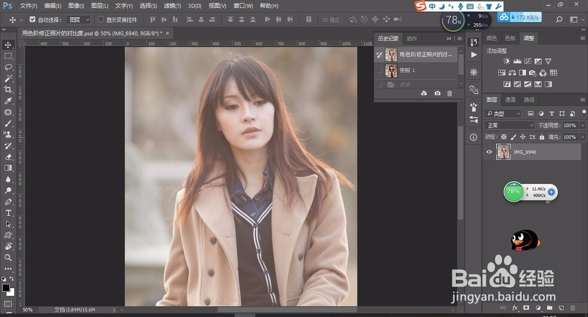Add a Levels adjustment layer
Viewport: 588px width, 317px height.
(517, 61)
